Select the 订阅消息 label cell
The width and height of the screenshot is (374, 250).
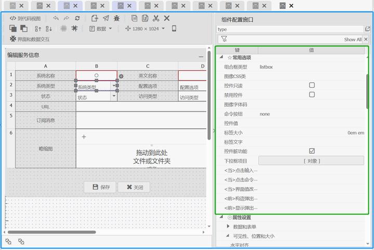click(x=46, y=120)
